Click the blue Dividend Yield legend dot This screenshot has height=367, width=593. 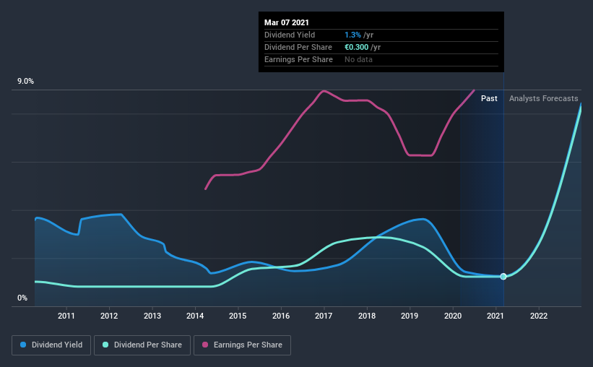tap(23, 345)
